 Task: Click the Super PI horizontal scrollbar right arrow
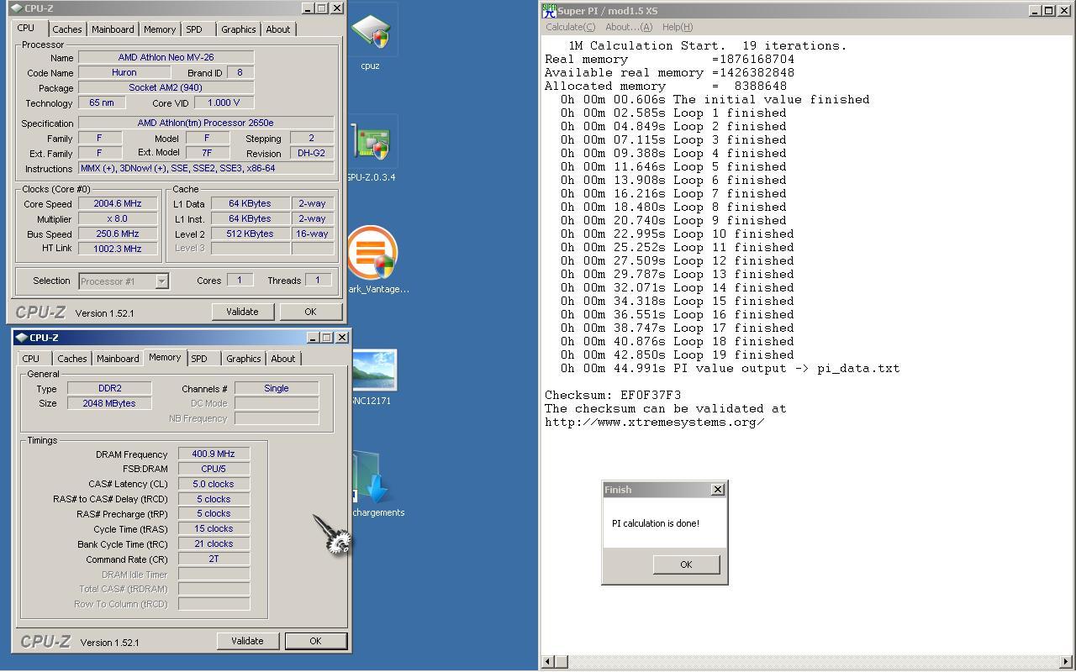click(x=1066, y=662)
